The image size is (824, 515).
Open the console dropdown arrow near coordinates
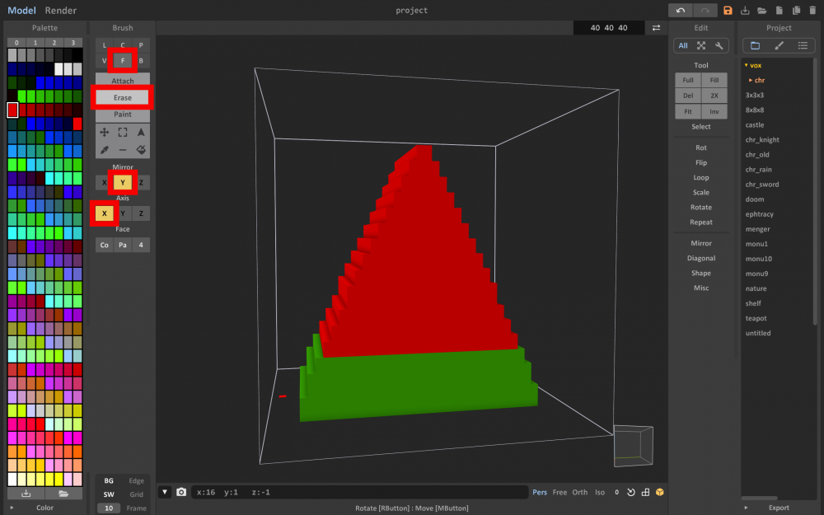164,492
